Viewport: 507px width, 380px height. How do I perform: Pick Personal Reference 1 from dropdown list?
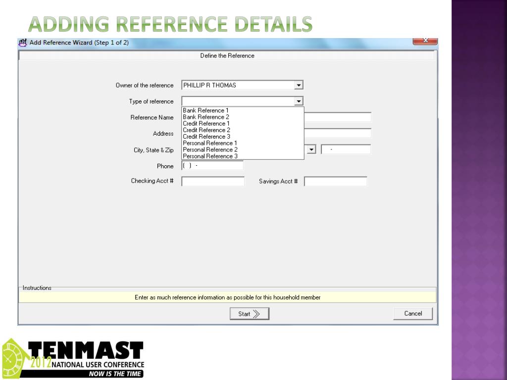[210, 143]
